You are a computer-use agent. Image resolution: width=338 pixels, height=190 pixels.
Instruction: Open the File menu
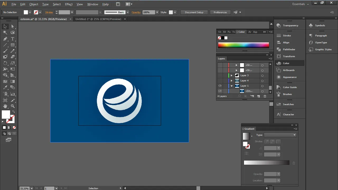coord(14,4)
